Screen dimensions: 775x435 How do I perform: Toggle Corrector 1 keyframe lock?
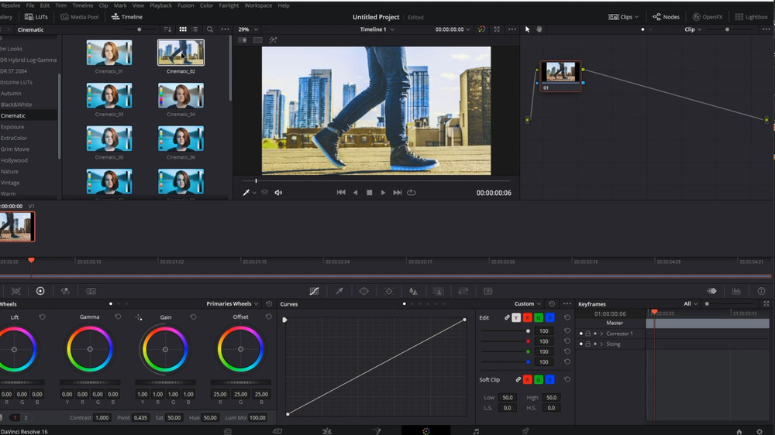(x=588, y=334)
